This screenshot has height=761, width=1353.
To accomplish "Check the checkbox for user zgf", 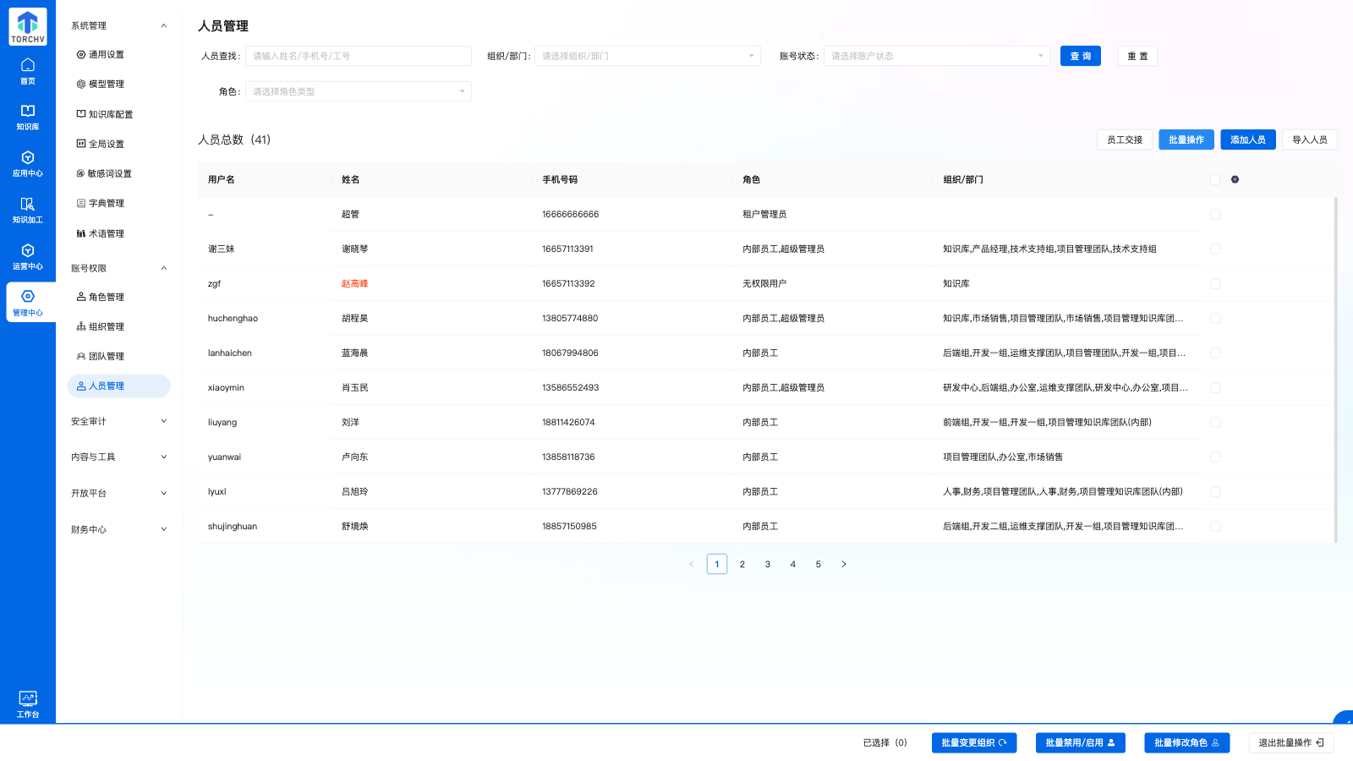I will tap(1215, 283).
